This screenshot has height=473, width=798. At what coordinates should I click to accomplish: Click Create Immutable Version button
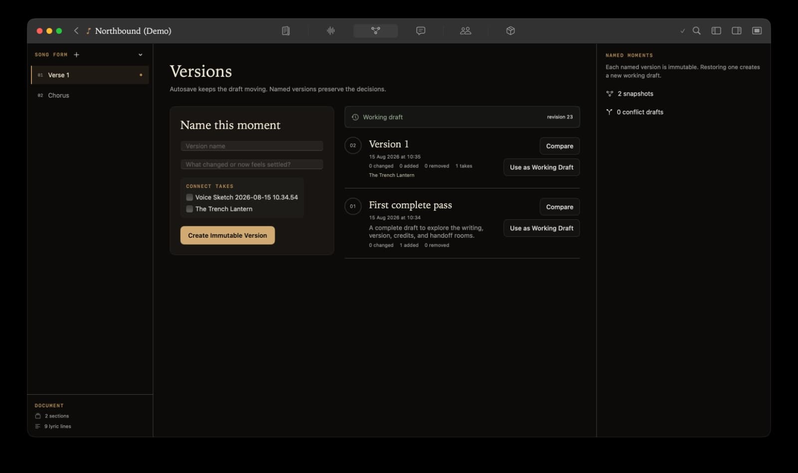coord(227,235)
